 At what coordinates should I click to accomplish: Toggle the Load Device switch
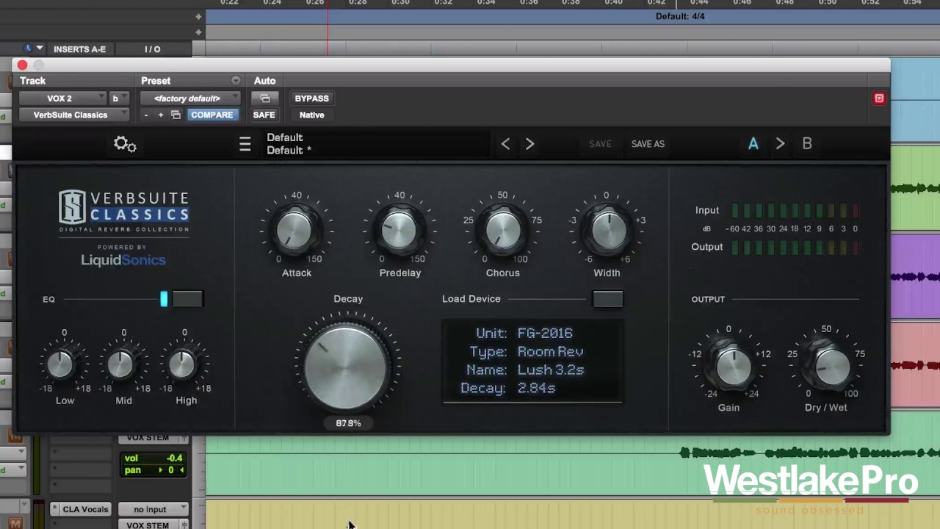point(607,299)
